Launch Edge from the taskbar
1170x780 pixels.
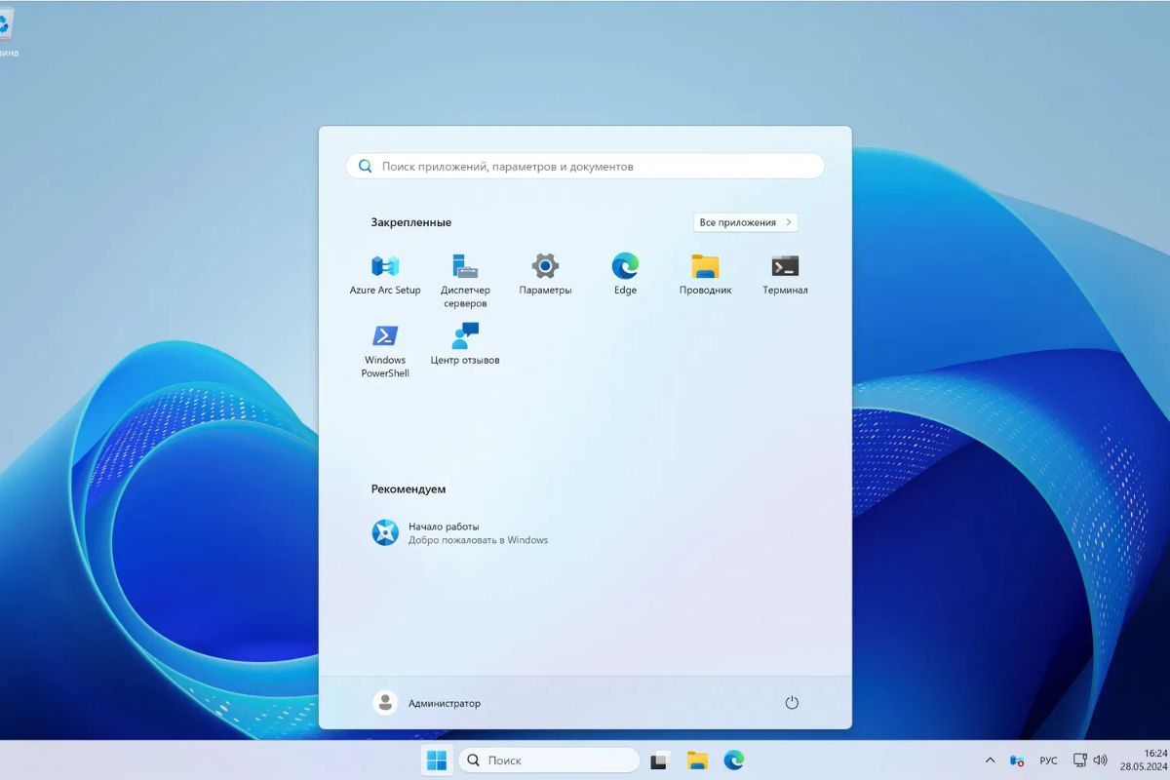click(734, 760)
